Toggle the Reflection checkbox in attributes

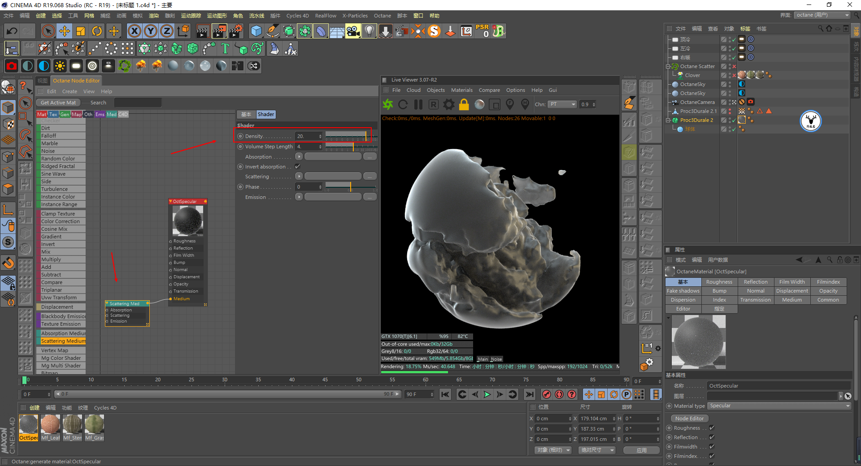pyautogui.click(x=712, y=437)
